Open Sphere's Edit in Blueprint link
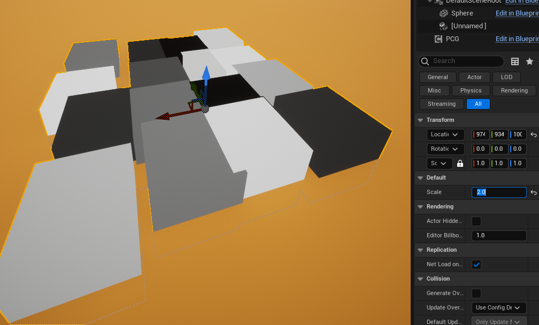 click(x=517, y=13)
